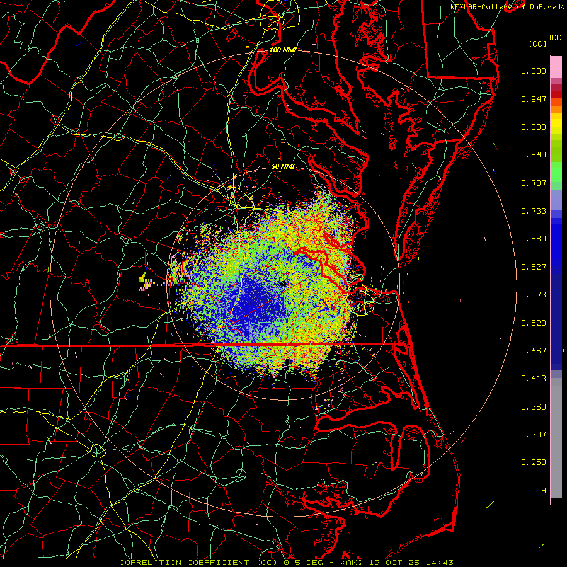Click the 0.307 legend value
This screenshot has width=567, height=567.
point(534,435)
